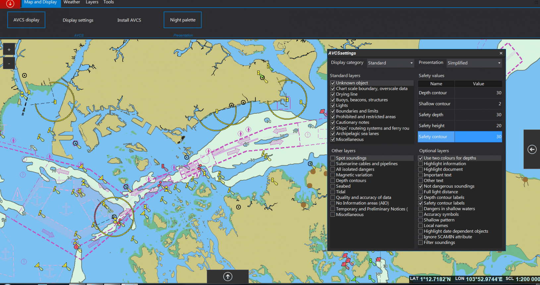This screenshot has width=540, height=285.
Task: Uncheck the Lights standard layer
Action: pyautogui.click(x=333, y=105)
